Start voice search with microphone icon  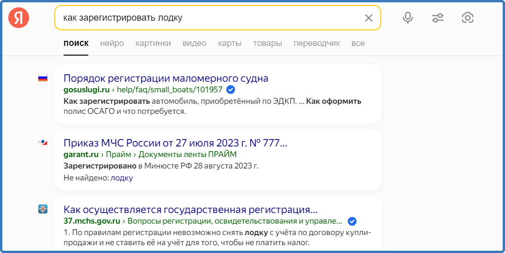point(408,17)
